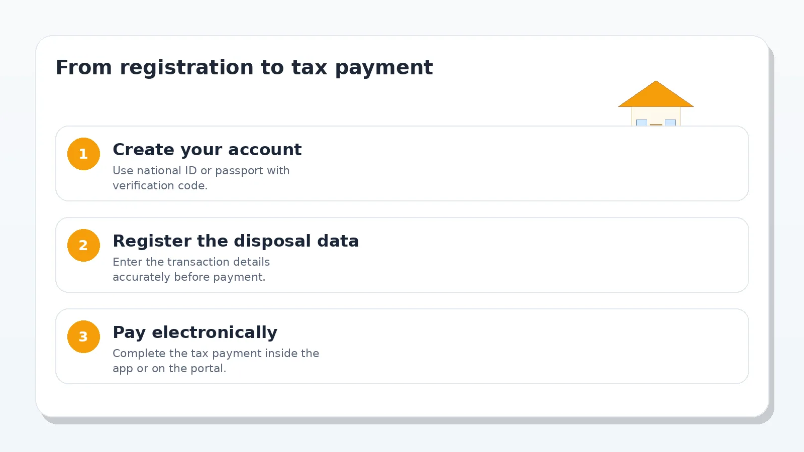804x452 pixels.
Task: Select the orange step 1 badge
Action: pos(83,154)
